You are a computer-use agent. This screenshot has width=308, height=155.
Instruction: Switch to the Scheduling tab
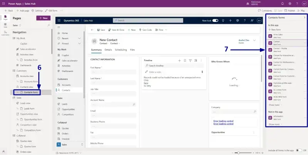[x=121, y=50]
